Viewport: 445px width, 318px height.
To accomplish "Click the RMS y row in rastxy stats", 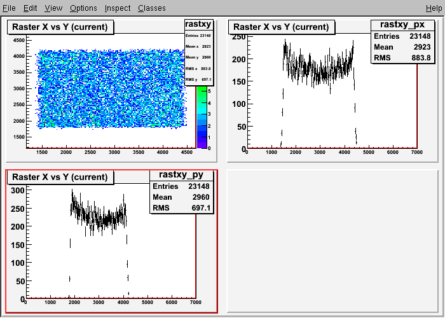I will [198, 79].
